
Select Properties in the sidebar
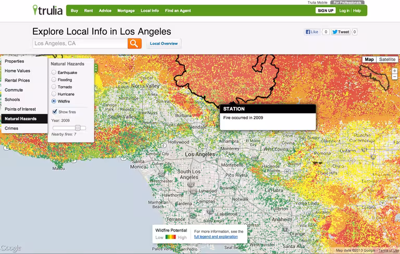tap(24, 61)
